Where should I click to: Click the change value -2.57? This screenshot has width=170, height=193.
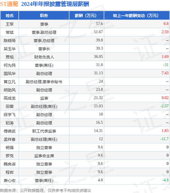click(x=164, y=106)
